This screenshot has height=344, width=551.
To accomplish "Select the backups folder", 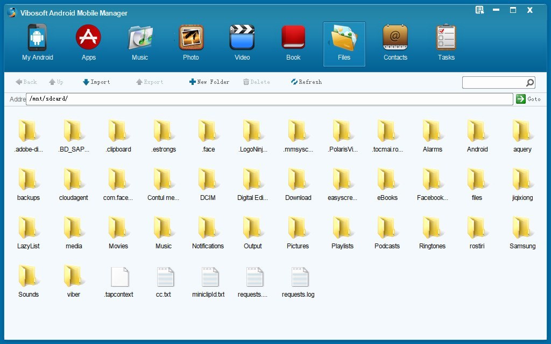I will click(29, 185).
